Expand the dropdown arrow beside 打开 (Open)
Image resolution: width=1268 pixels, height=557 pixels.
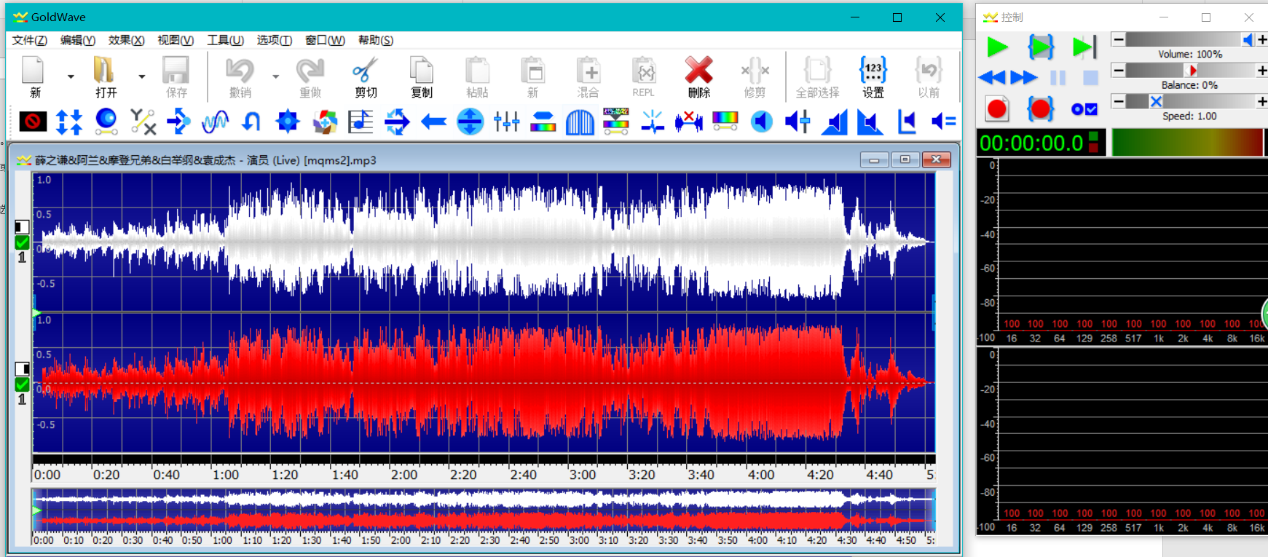[142, 76]
